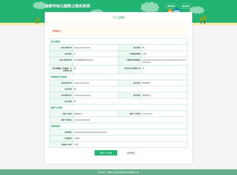The width and height of the screenshot is (237, 175).
Task: Click the white 返回首页 button at page bottom
Action: (x=131, y=153)
